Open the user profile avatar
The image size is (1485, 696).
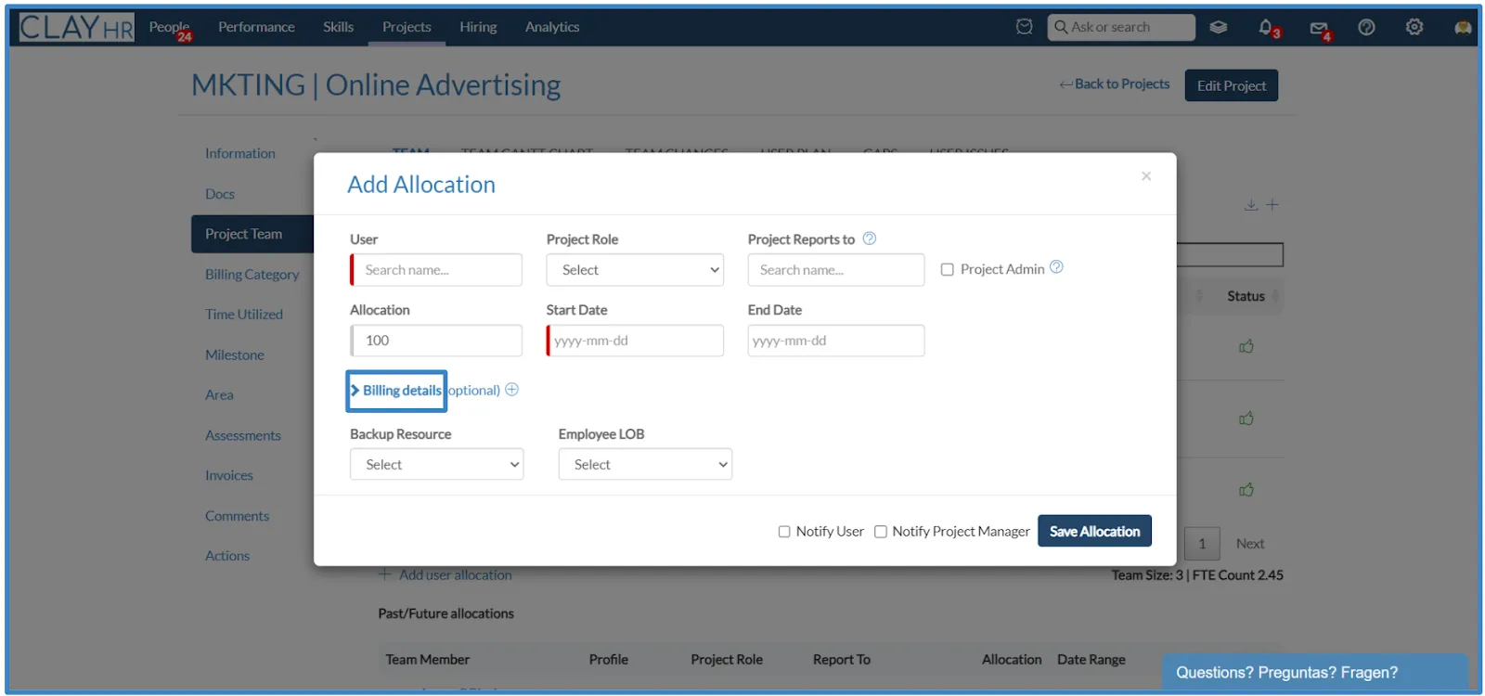click(1463, 28)
